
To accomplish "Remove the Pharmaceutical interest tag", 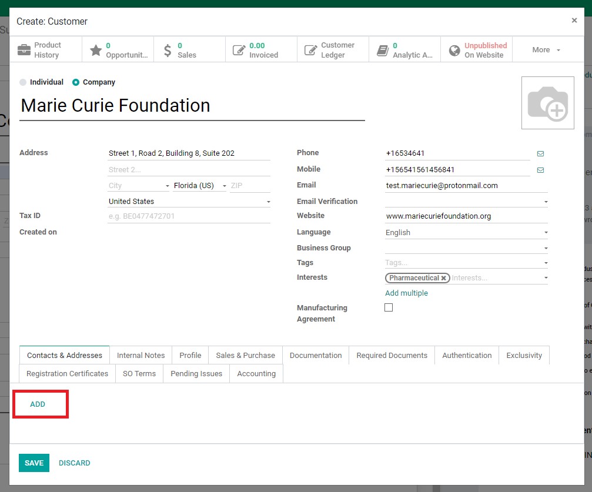I will coord(444,278).
